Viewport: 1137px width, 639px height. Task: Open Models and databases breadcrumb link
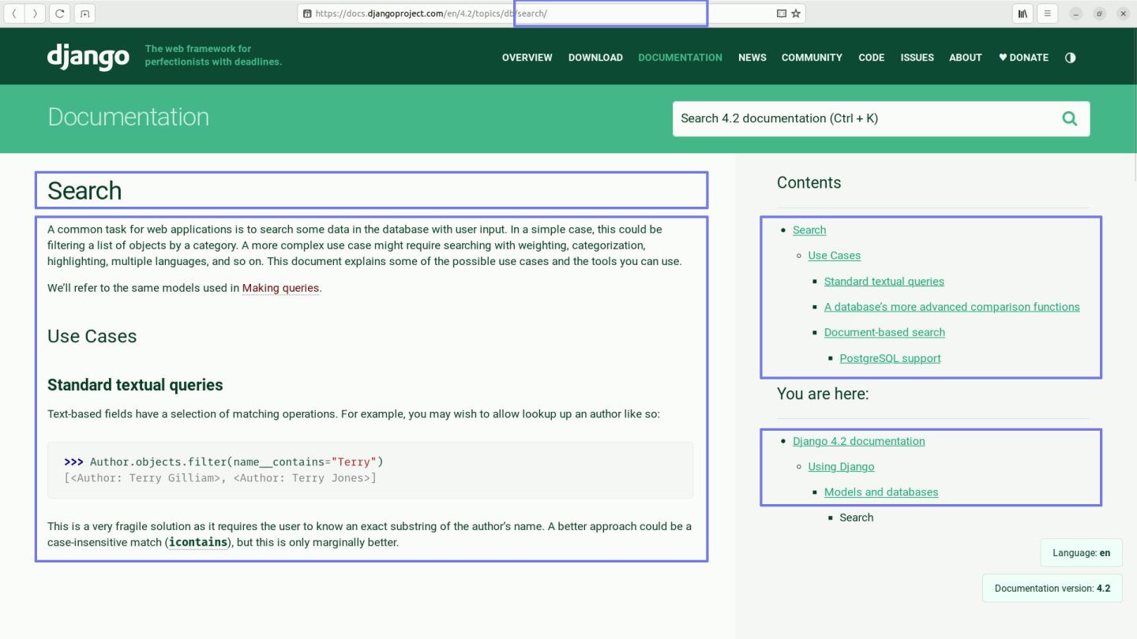(881, 492)
